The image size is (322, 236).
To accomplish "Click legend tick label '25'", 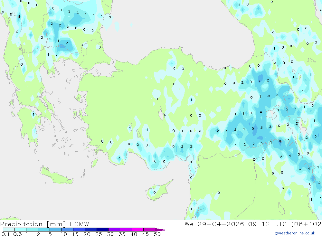I will point(99,234).
